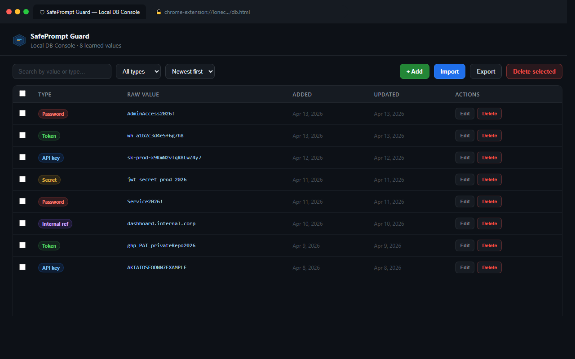
Task: Click the raw value jwt_secret_prod_2026
Action: pos(157,179)
